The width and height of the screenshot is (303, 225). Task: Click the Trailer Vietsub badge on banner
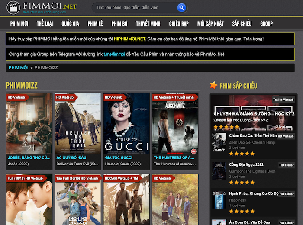(283, 100)
